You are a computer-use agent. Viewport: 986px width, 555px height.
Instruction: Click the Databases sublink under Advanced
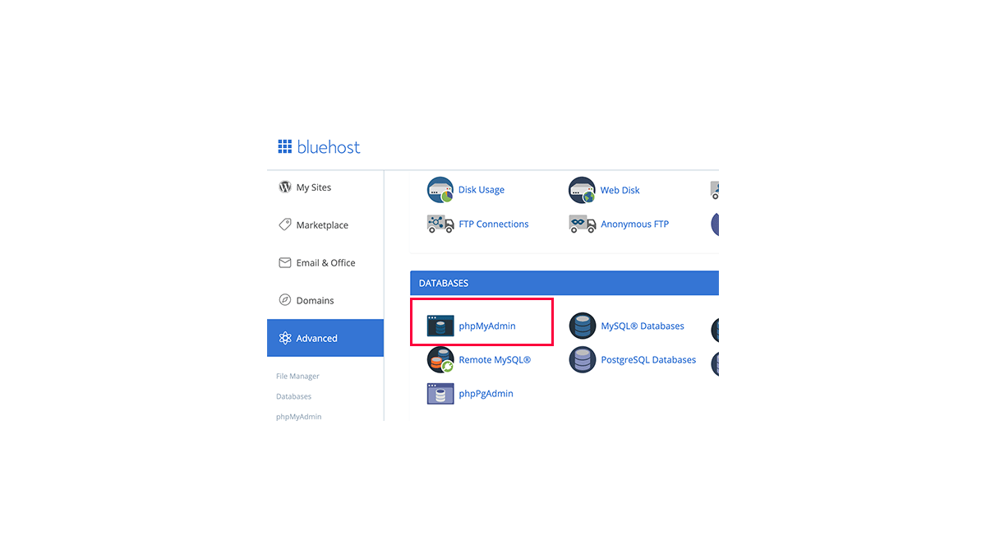pos(293,396)
